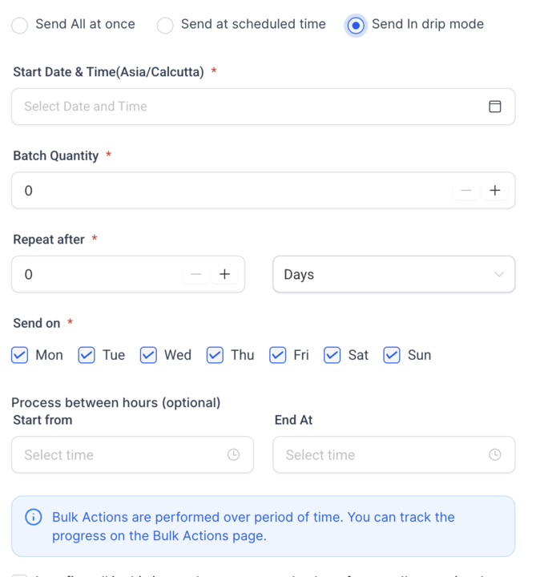
Task: Focus the Batch Quantity number input
Action: pyautogui.click(x=232, y=191)
